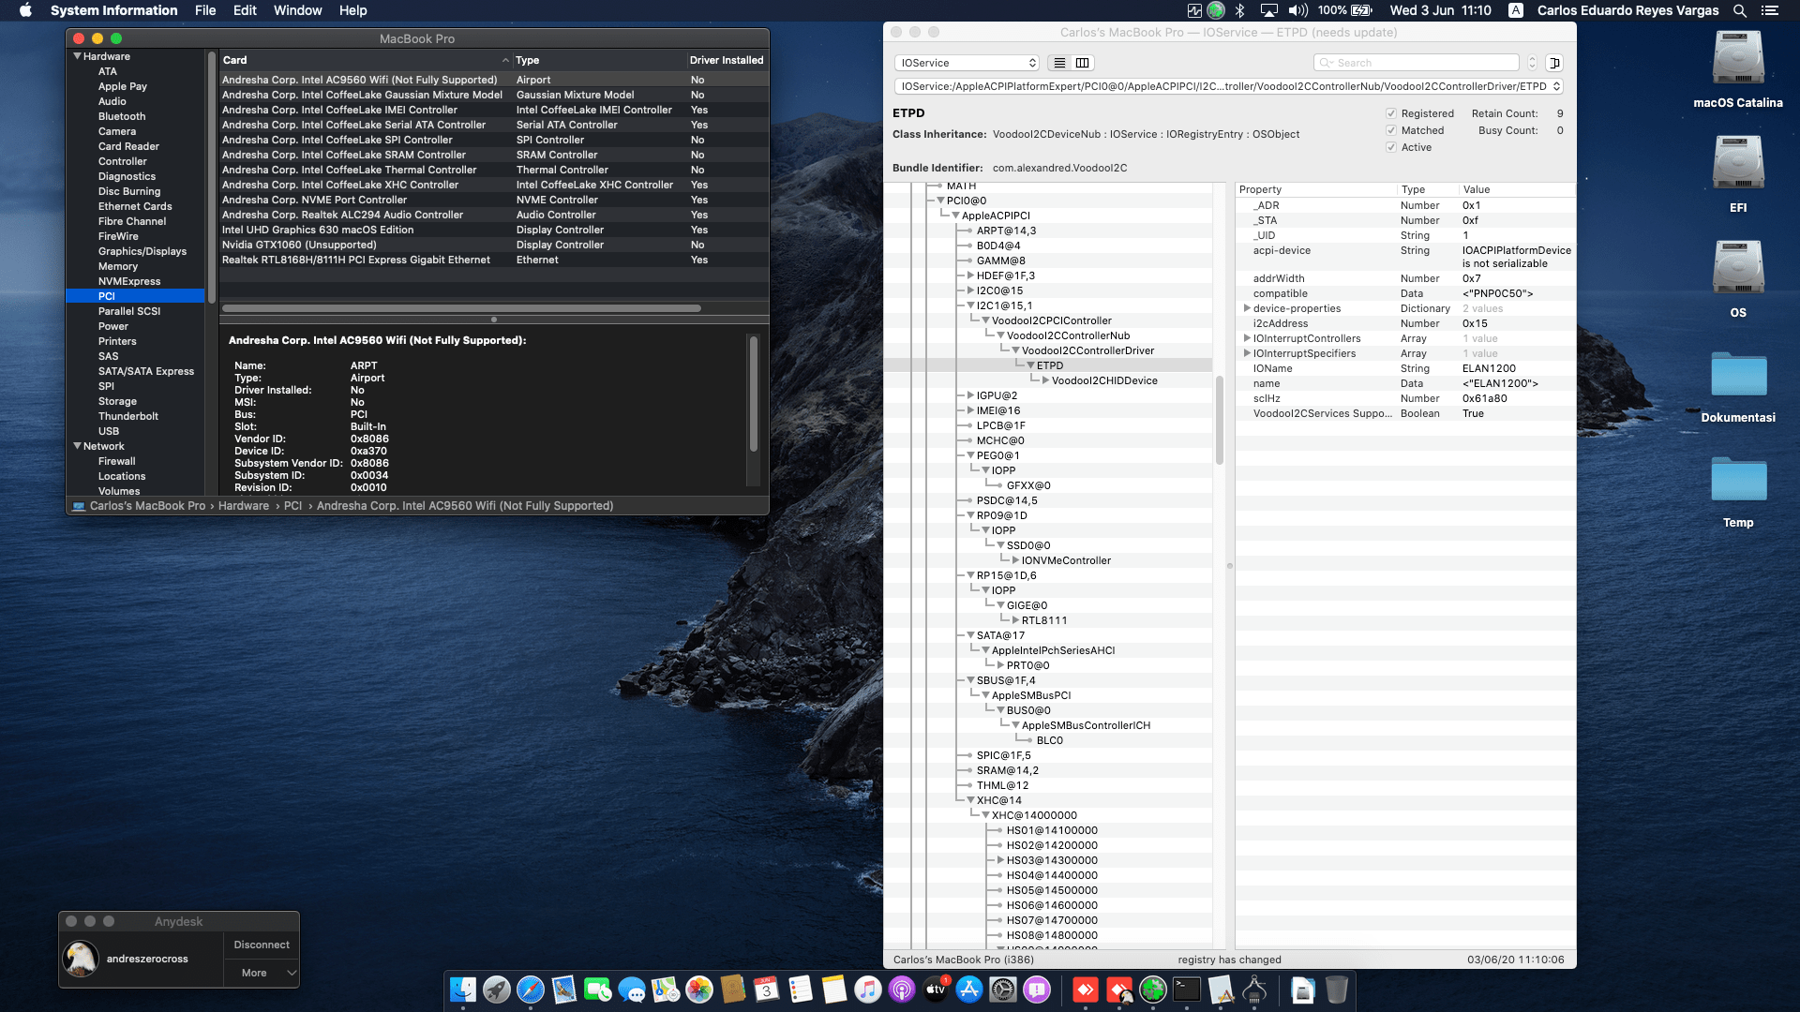
Task: Collapse the XHC@14 tree node
Action: pyautogui.click(x=970, y=800)
